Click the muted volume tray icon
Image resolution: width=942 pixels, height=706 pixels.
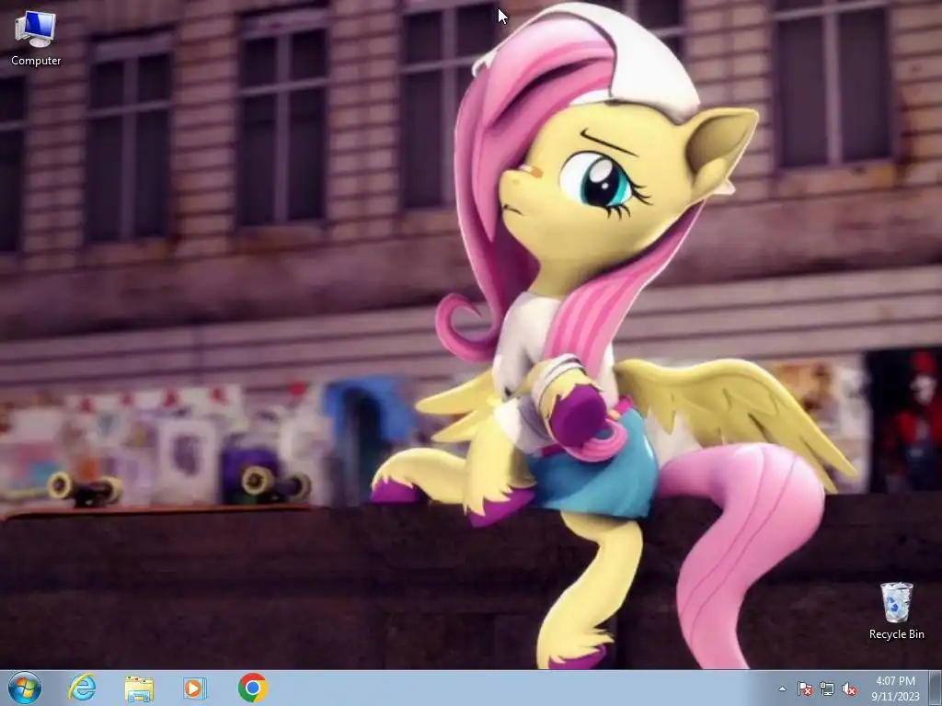(849, 689)
